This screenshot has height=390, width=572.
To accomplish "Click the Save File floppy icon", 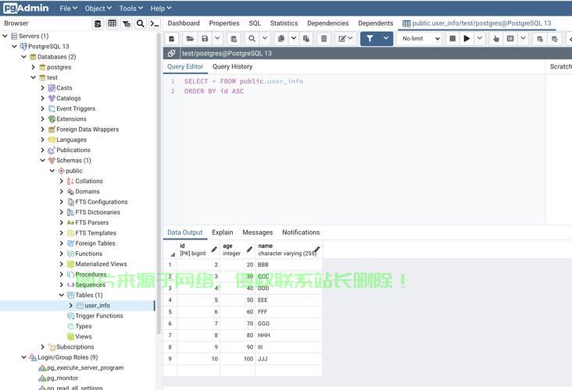I will 205,38.
